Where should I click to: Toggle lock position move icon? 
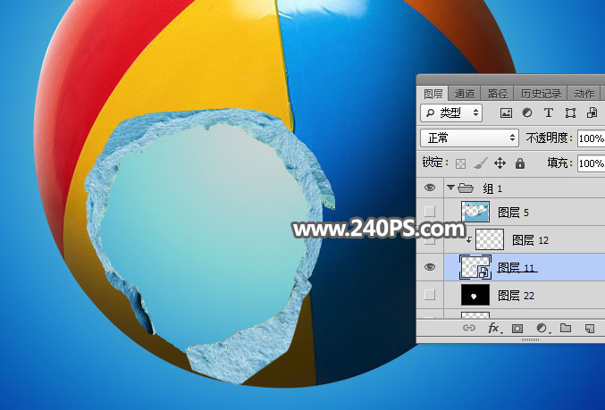[x=500, y=163]
